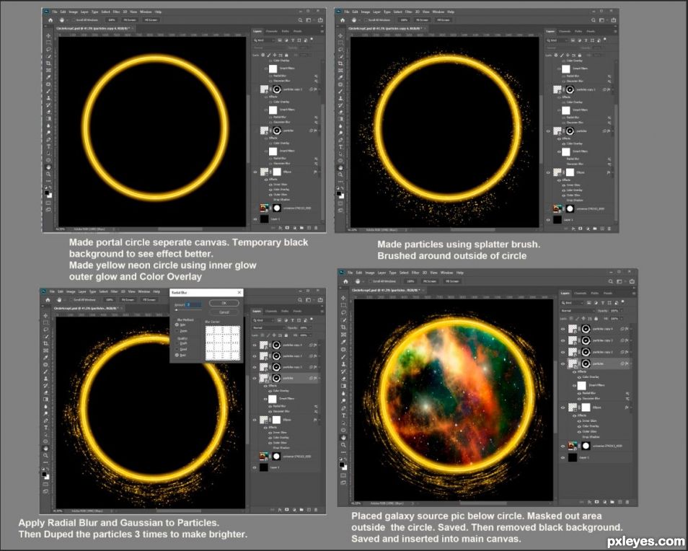Select the Zoom tool in galaxy portal window

[x=343, y=445]
